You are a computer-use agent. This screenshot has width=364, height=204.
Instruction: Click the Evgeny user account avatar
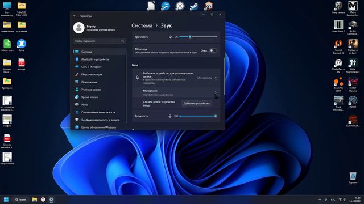[x=78, y=28]
